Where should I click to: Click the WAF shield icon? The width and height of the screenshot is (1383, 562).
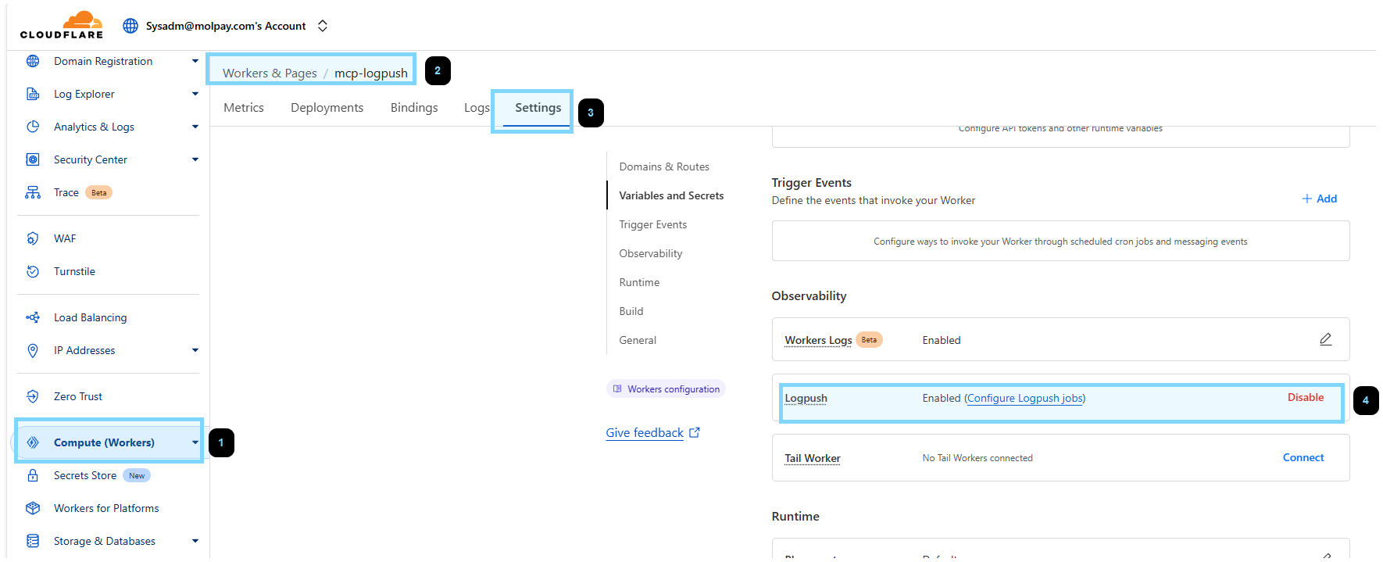33,238
